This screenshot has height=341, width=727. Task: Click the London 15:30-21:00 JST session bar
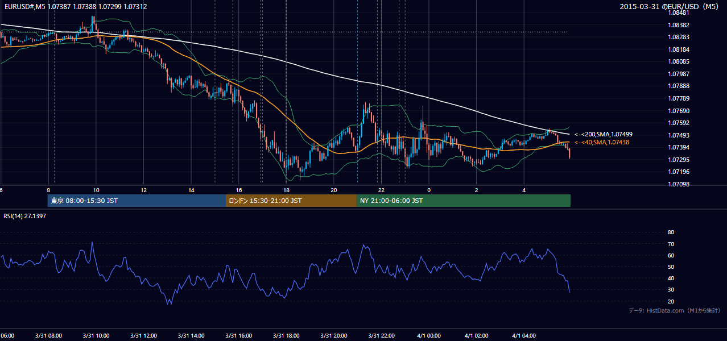291,201
